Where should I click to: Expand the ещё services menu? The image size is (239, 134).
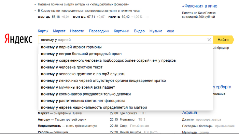coord(171,31)
